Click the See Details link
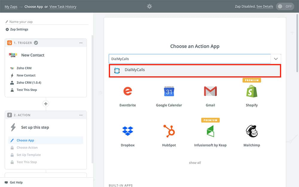Viewport: 299px width, 187px height. pyautogui.click(x=265, y=7)
